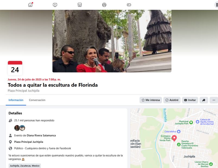Image resolution: width=218 pixels, height=168 pixels.
Task: Click the Juchipila, Zacatecas, Mexico tag
Action: pos(25,166)
